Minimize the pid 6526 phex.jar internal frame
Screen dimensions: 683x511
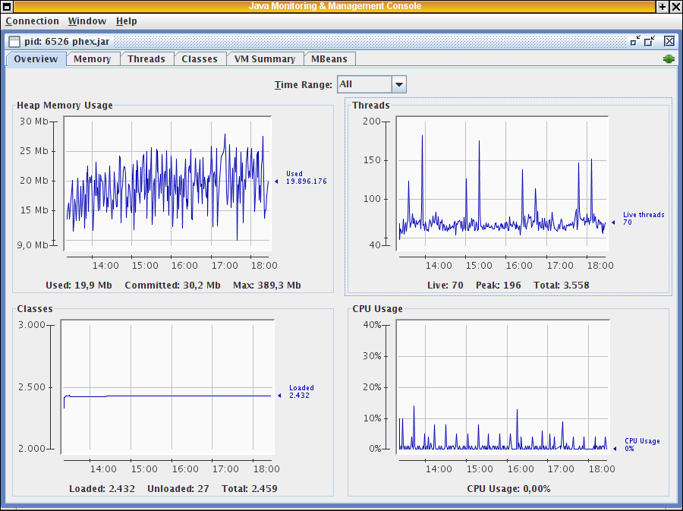635,41
